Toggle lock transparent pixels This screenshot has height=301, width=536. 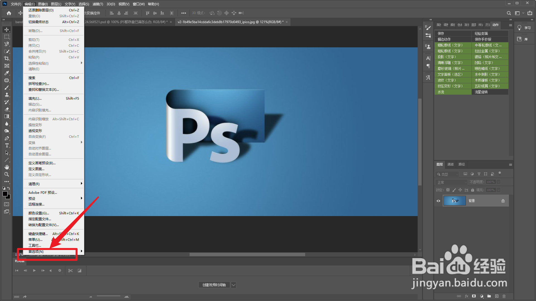(x=448, y=190)
